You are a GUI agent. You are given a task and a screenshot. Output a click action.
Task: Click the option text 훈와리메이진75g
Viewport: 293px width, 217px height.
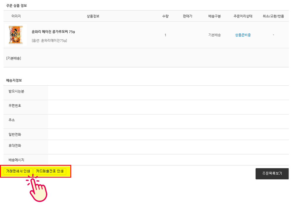[x=49, y=40]
